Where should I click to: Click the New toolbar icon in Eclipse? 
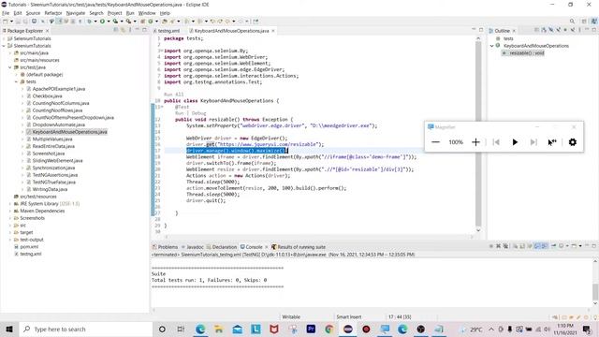pyautogui.click(x=6, y=22)
